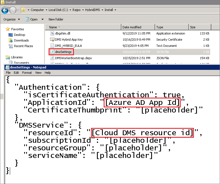Go back with the Explorer back arrow
The height and width of the screenshot is (184, 220).
5,10
